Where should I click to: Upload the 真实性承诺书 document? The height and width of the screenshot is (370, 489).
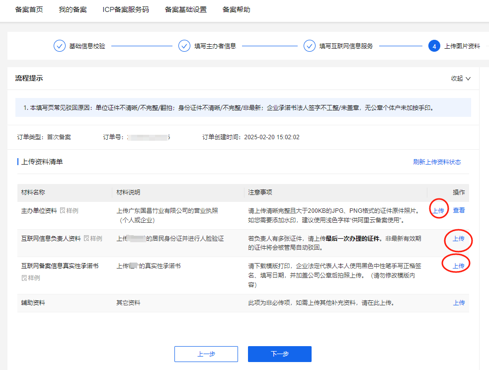point(458,266)
